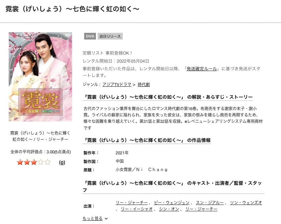
Task: Open cast member ビー・ウェンジュン link
Action: click(x=172, y=203)
